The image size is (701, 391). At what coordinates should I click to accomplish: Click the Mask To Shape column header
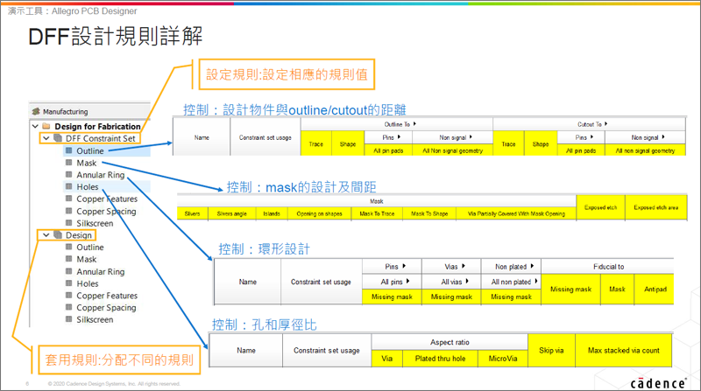tap(429, 213)
